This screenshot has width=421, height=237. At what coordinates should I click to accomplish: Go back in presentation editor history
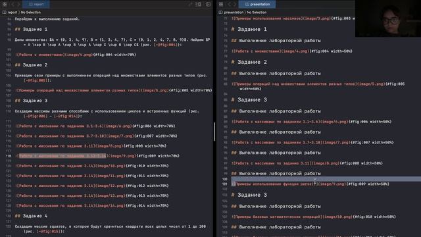[x=229, y=4]
